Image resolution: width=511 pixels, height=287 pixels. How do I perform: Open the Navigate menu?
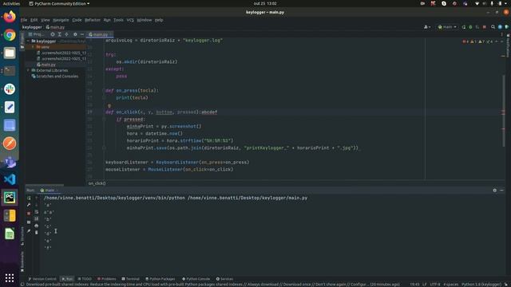(61, 20)
